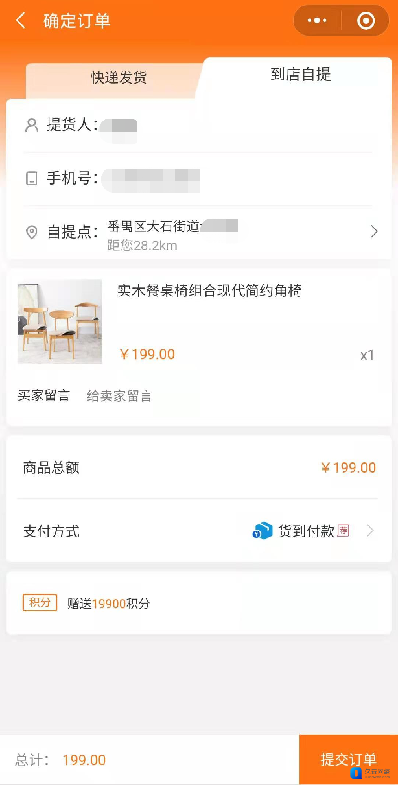Image resolution: width=398 pixels, height=785 pixels.
Task: Select the 到店自提 tab
Action: pyautogui.click(x=300, y=74)
